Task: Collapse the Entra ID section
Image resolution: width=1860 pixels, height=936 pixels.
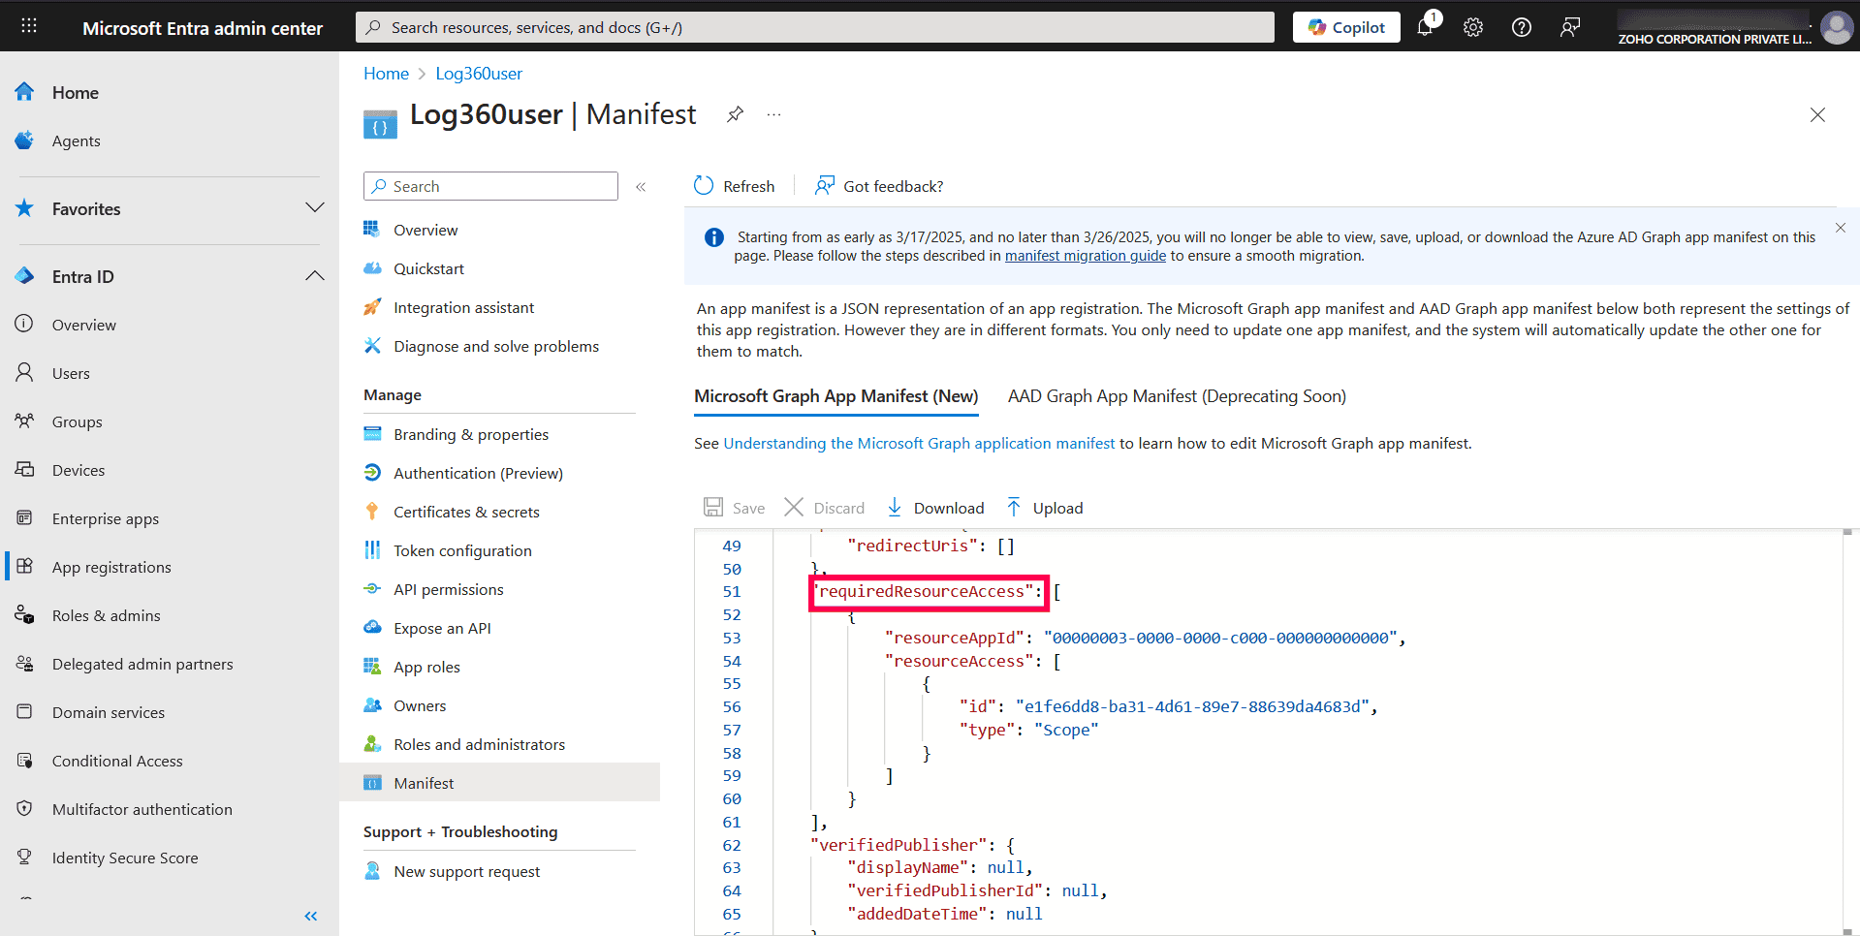Action: [314, 275]
